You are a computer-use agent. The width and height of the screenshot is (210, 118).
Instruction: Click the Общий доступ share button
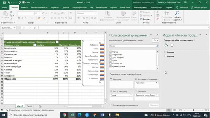tap(199, 8)
